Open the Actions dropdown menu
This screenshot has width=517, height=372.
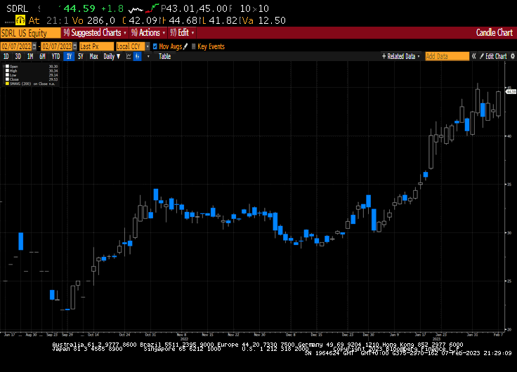148,32
